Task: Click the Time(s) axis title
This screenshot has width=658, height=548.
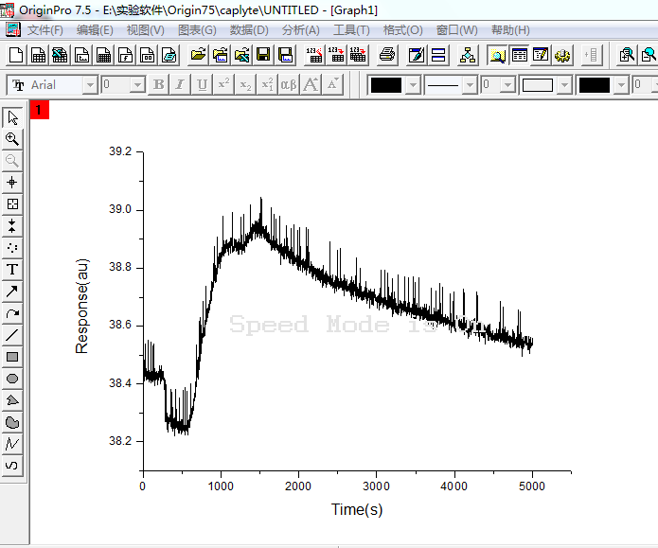Action: tap(357, 509)
